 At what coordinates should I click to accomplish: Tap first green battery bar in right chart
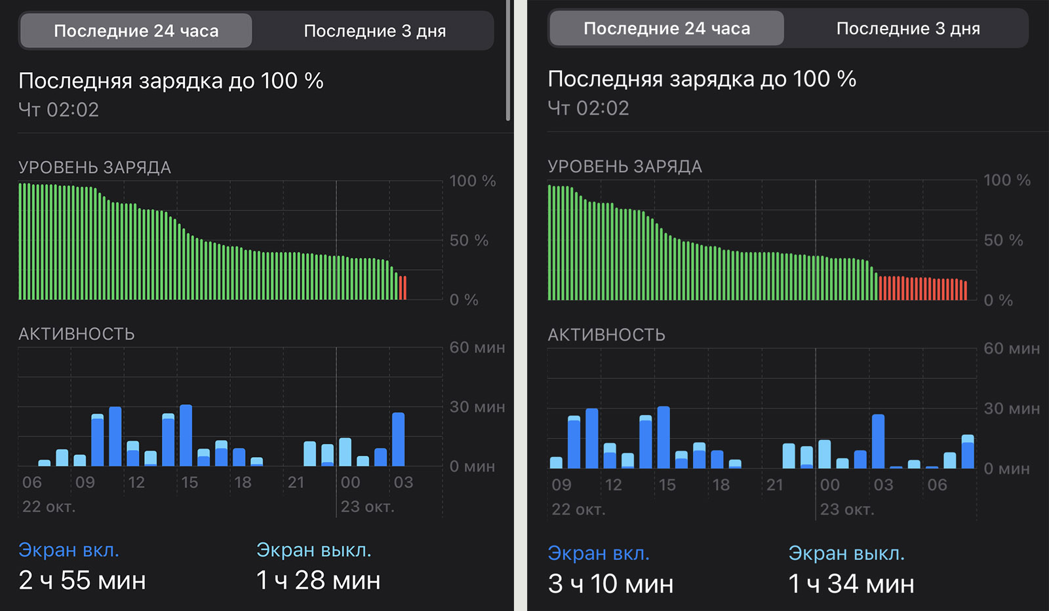point(550,242)
